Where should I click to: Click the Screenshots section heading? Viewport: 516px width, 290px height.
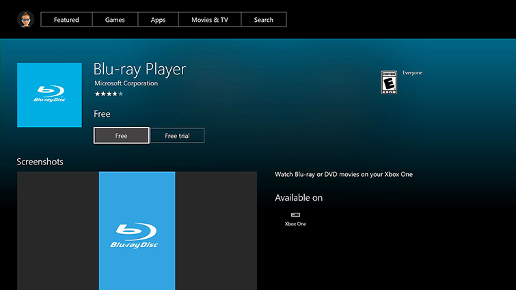pyautogui.click(x=40, y=162)
